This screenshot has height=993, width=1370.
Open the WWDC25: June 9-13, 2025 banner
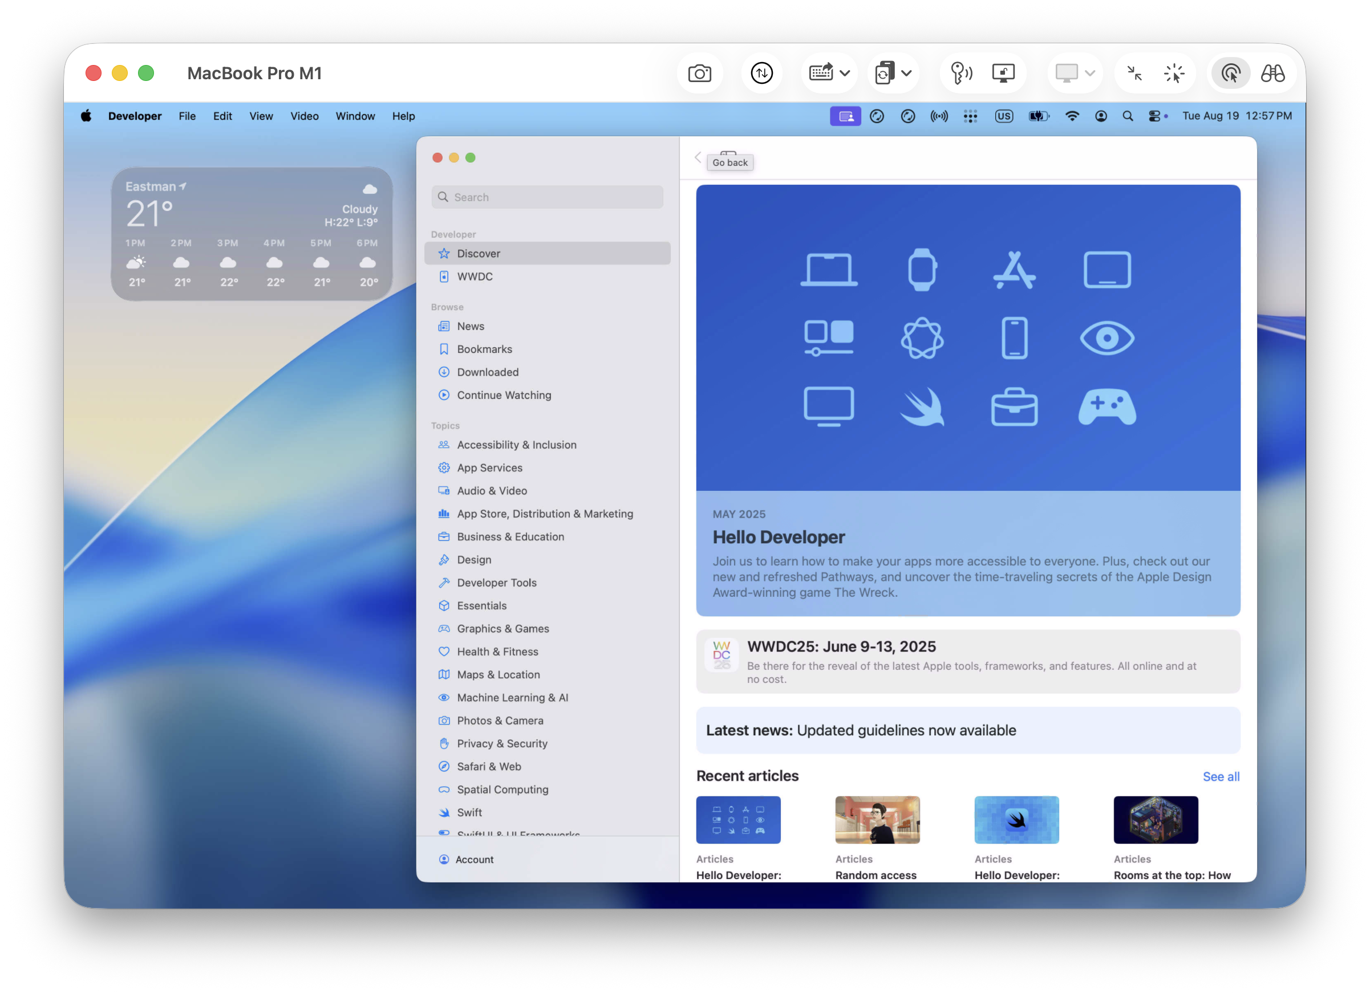(x=968, y=662)
